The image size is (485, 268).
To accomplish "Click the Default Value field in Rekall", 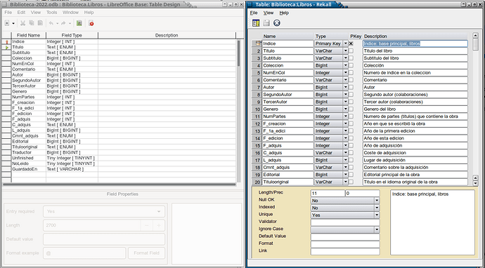I will coord(345,237).
